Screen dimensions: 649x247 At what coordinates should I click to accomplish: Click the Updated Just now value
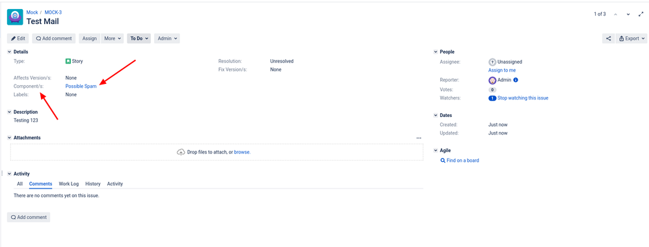coord(497,133)
